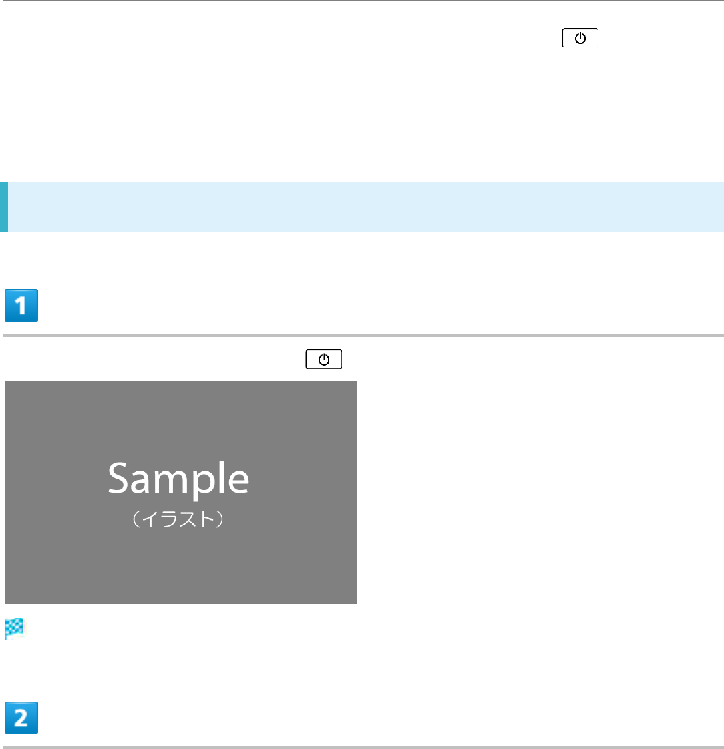
Task: Click the checkered flag icon below the image
Action: [x=15, y=629]
